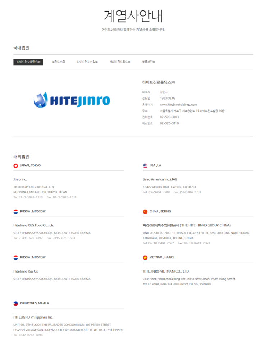
Task: Open the 블루헤런㈜ tab
Action: [x=149, y=62]
